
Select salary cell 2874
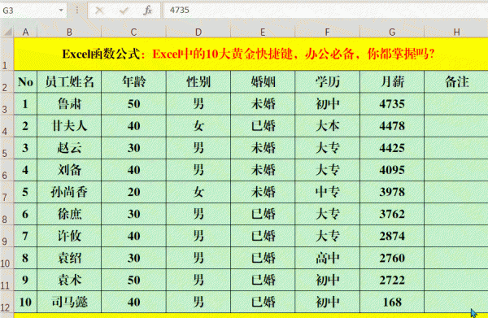pyautogui.click(x=392, y=236)
